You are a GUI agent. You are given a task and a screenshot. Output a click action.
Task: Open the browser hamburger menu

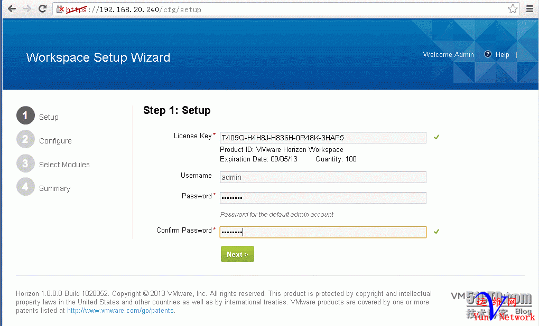[529, 9]
